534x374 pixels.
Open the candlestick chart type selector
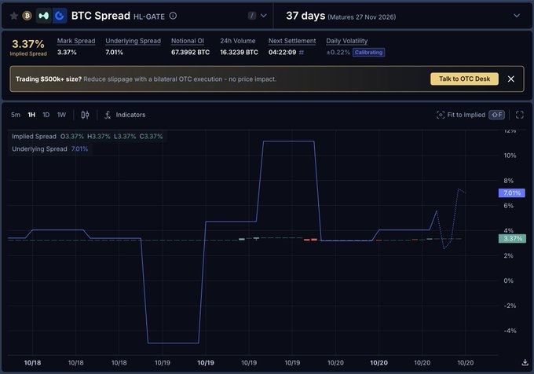pyautogui.click(x=85, y=115)
